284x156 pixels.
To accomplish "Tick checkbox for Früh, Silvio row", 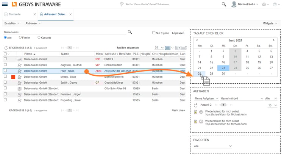I will coord(5,70).
